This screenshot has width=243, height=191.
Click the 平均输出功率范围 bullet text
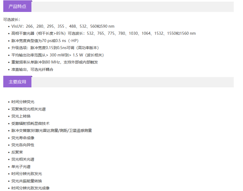point(58,55)
